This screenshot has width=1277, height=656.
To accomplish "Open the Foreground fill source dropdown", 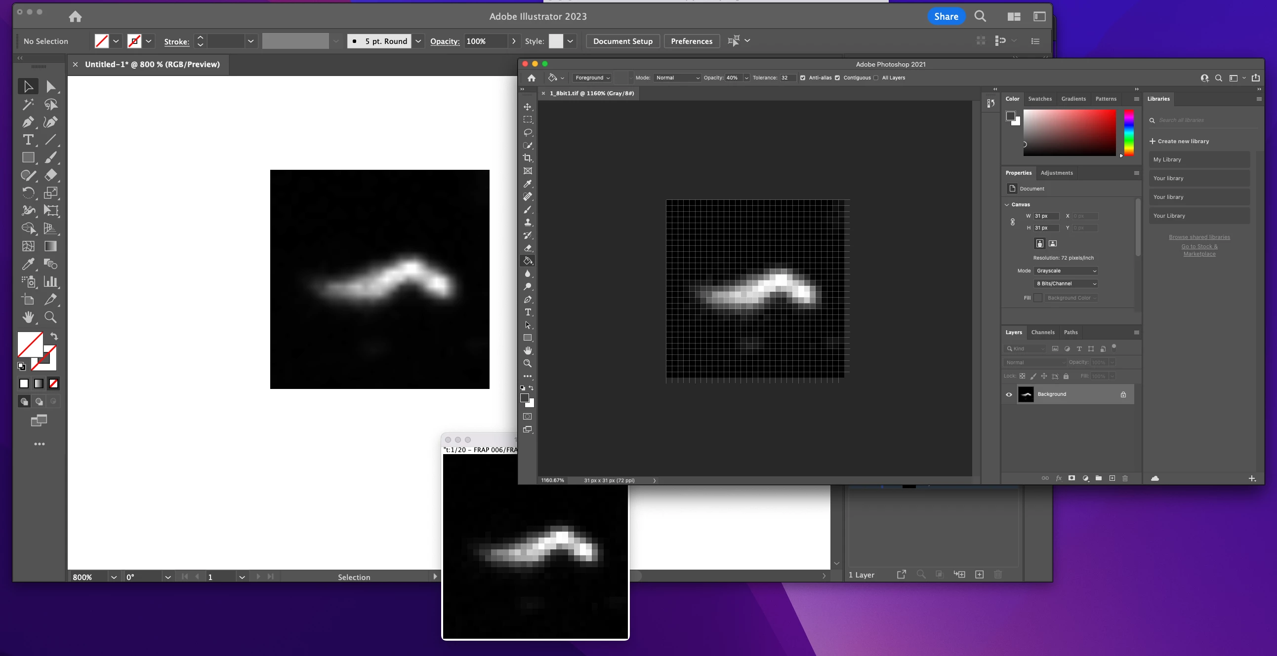I will pyautogui.click(x=592, y=78).
